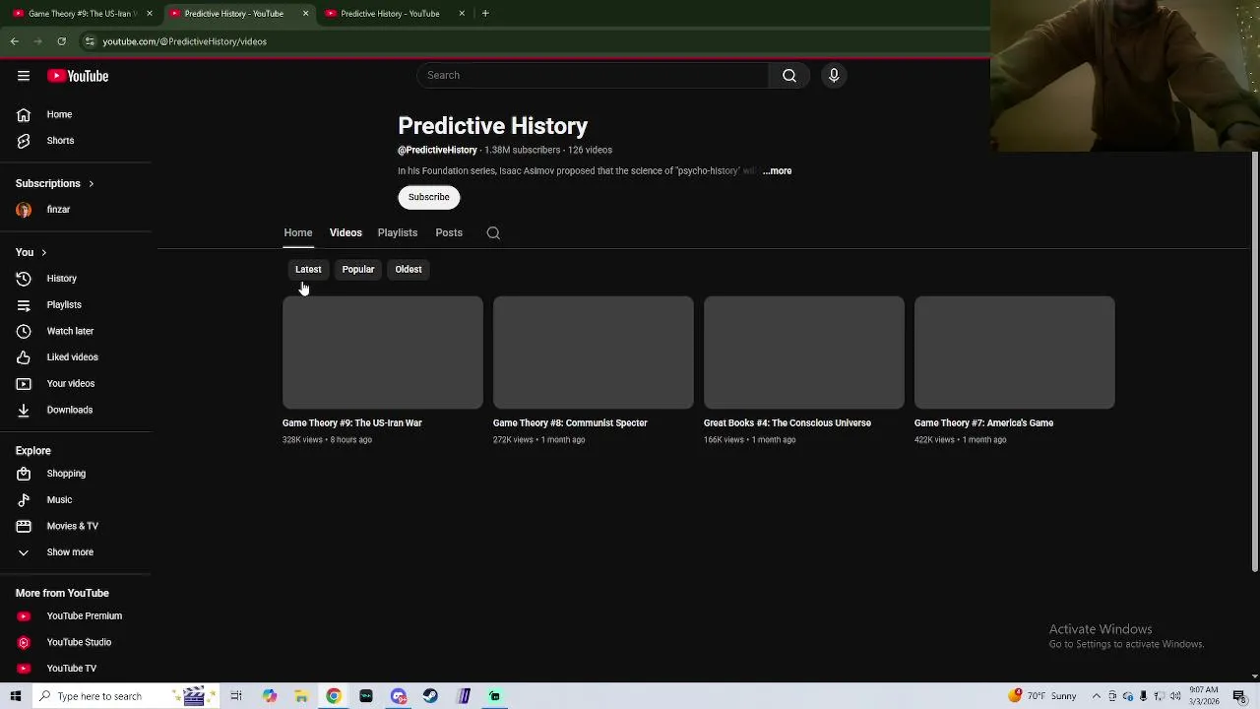The height and width of the screenshot is (709, 1260).
Task: Click Chrome icon in the taskbar
Action: [334, 696]
